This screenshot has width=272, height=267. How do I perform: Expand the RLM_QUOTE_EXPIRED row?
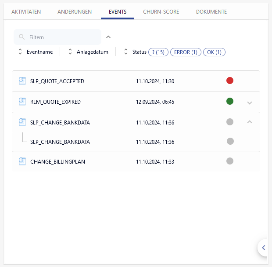[250, 102]
